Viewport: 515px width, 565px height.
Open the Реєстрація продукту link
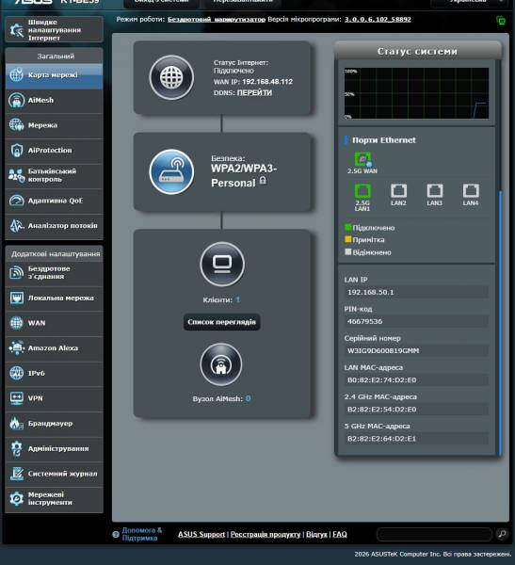[266, 534]
